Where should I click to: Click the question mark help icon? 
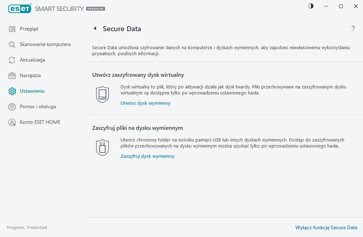353,29
